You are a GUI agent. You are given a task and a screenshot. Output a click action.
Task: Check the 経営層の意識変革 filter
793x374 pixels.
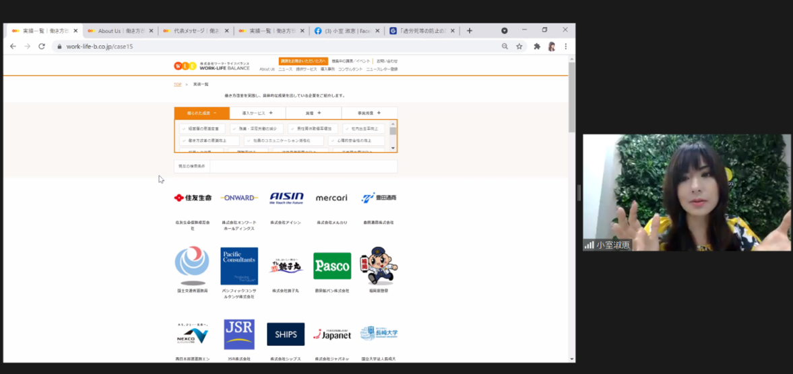pyautogui.click(x=202, y=128)
